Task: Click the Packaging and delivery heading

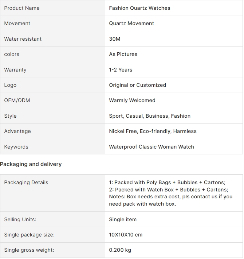Action: [x=31, y=164]
